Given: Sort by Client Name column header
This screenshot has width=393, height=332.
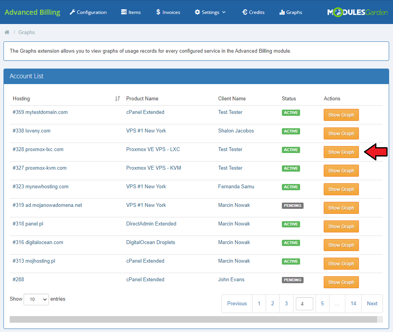Looking at the screenshot, I should coord(232,98).
